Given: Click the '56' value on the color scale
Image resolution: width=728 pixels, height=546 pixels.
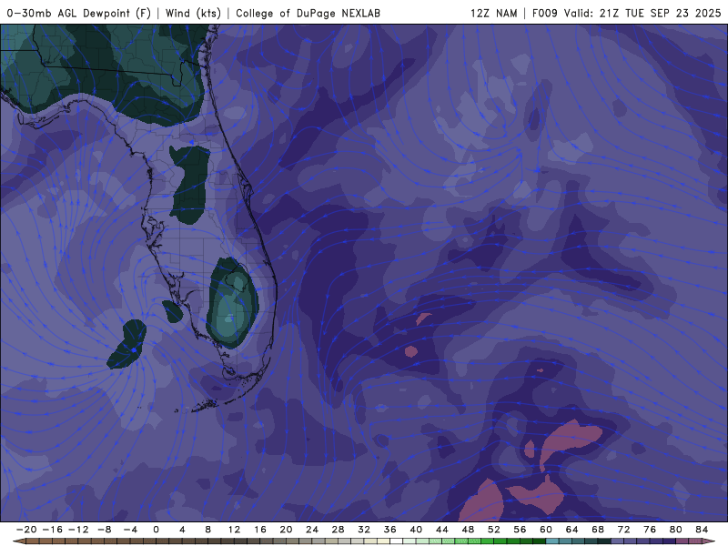Looking at the screenshot, I should click(520, 530).
